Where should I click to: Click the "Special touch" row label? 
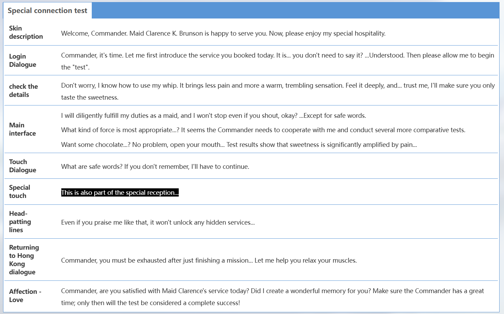[x=20, y=191]
